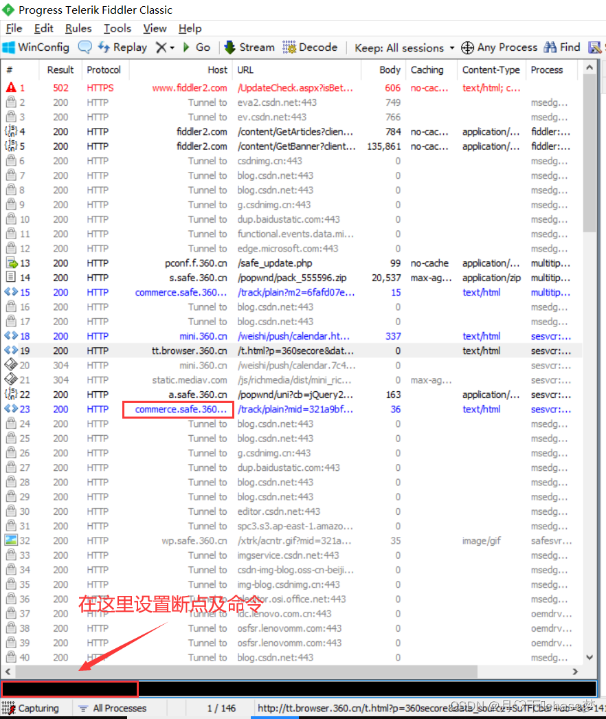This screenshot has height=719, width=606.
Task: Select the /popwnd/pack_555596.zip URL cell
Action: [x=291, y=278]
